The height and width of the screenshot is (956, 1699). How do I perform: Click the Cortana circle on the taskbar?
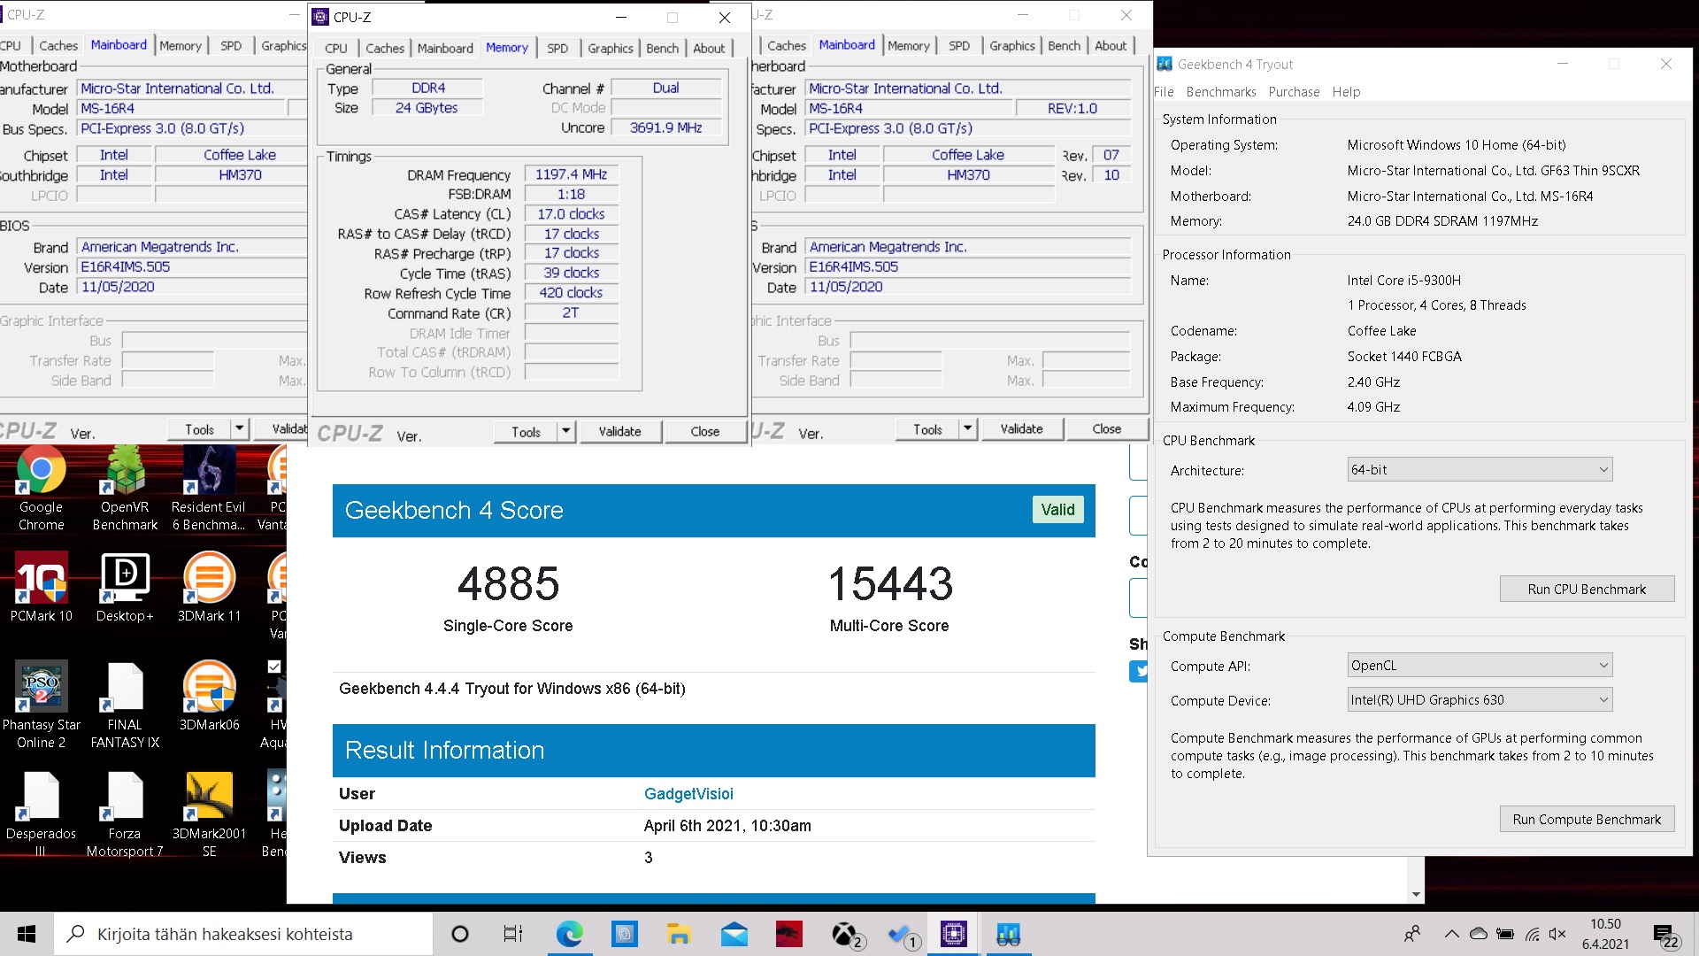[460, 934]
